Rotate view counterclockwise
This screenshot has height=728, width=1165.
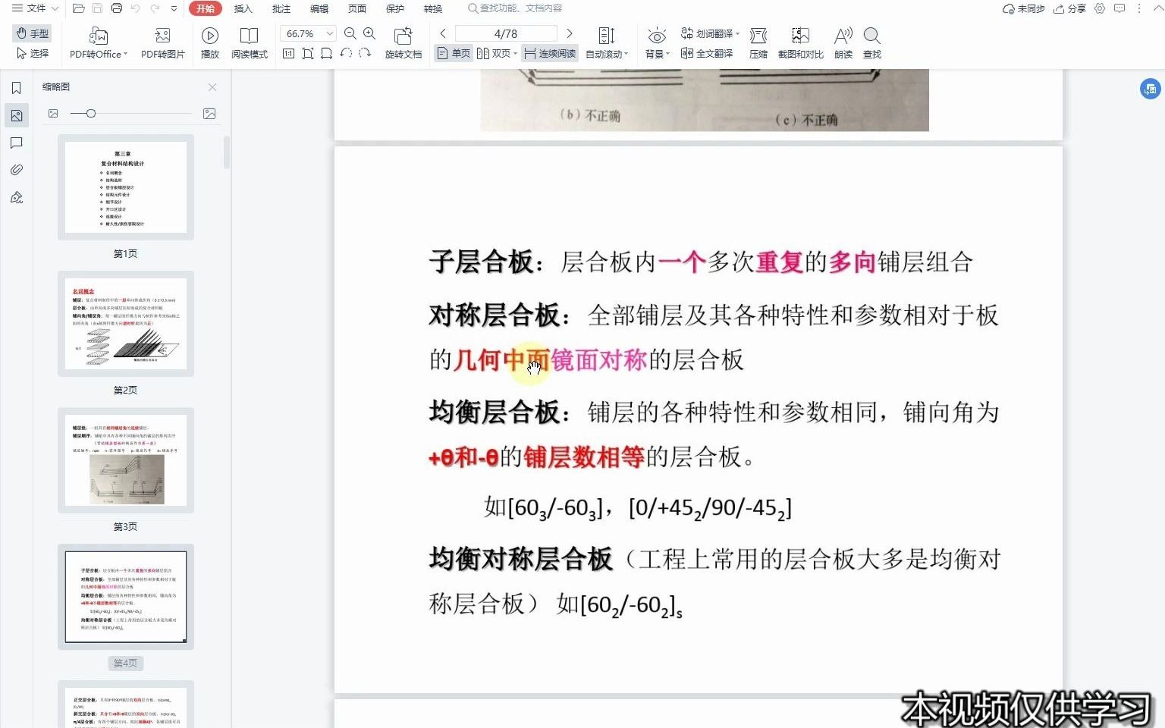point(346,53)
